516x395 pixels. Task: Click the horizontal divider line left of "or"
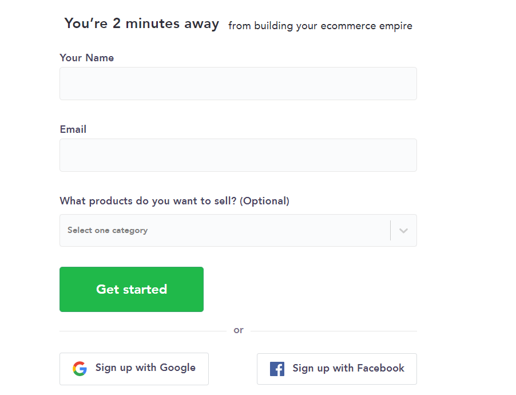point(143,331)
